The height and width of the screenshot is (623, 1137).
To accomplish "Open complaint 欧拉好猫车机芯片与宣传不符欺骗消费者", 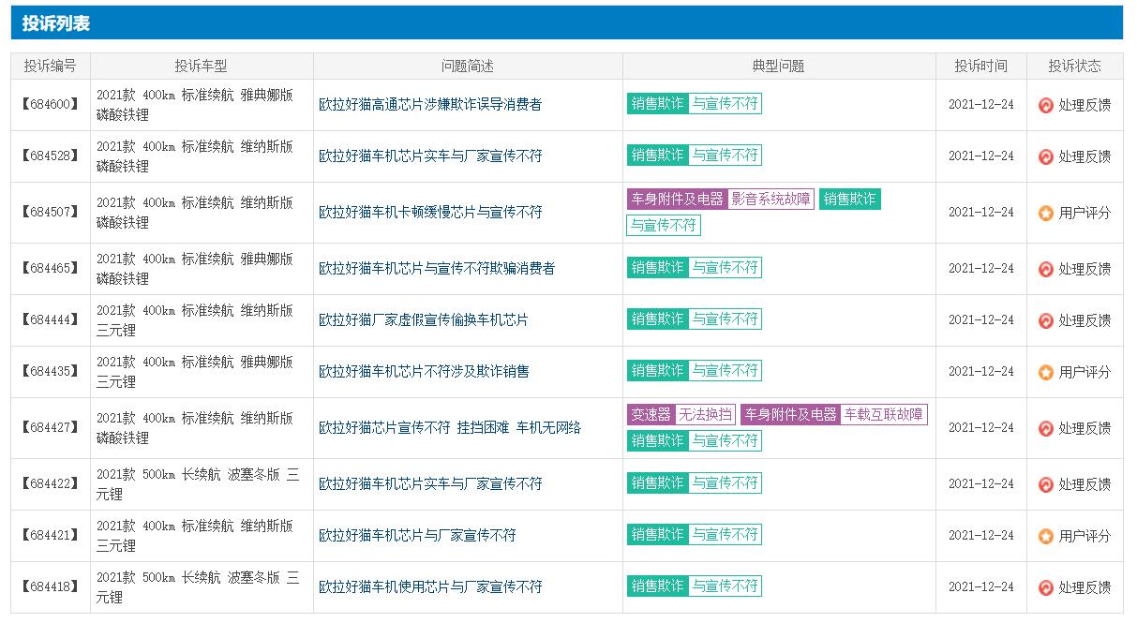I will tap(437, 269).
